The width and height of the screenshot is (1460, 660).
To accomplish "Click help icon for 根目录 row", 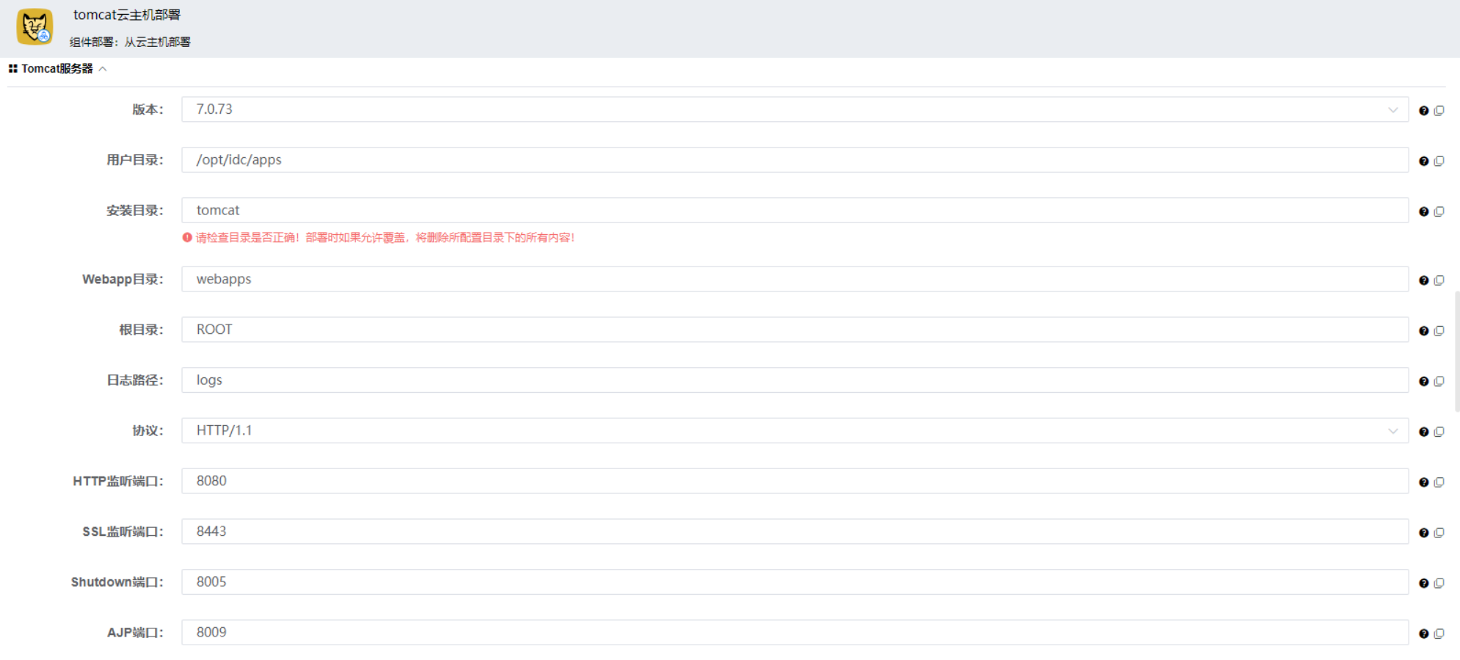I will 1423,331.
